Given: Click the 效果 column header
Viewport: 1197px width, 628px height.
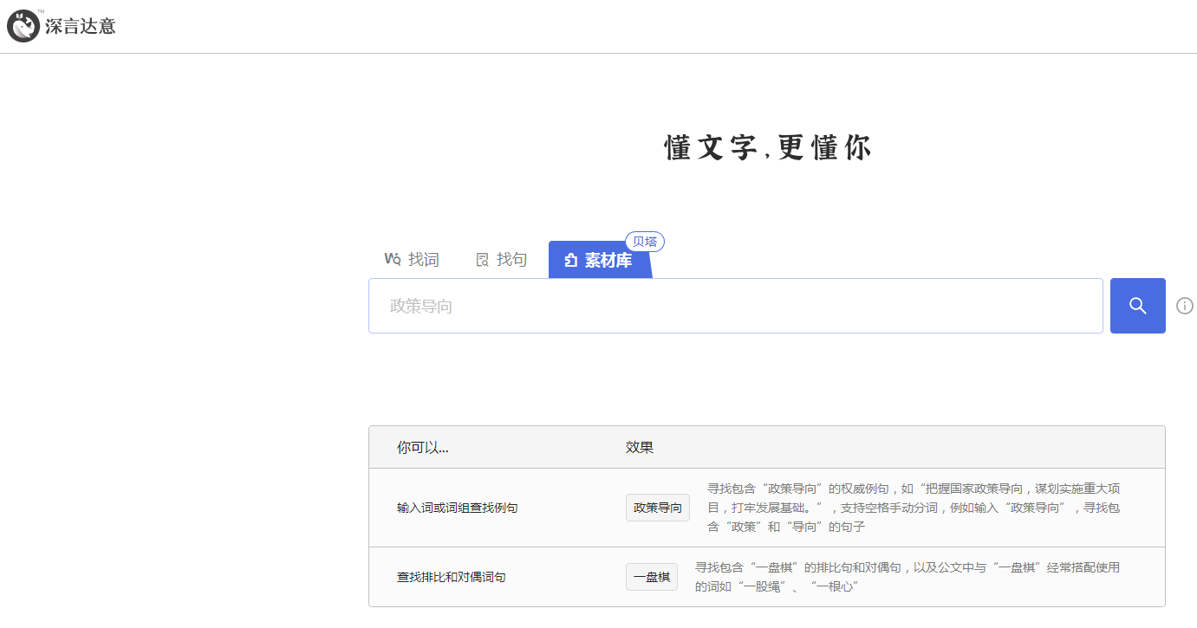Looking at the screenshot, I should click(639, 448).
